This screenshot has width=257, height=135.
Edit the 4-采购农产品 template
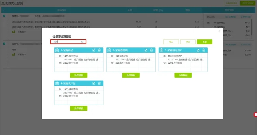(x=94, y=83)
